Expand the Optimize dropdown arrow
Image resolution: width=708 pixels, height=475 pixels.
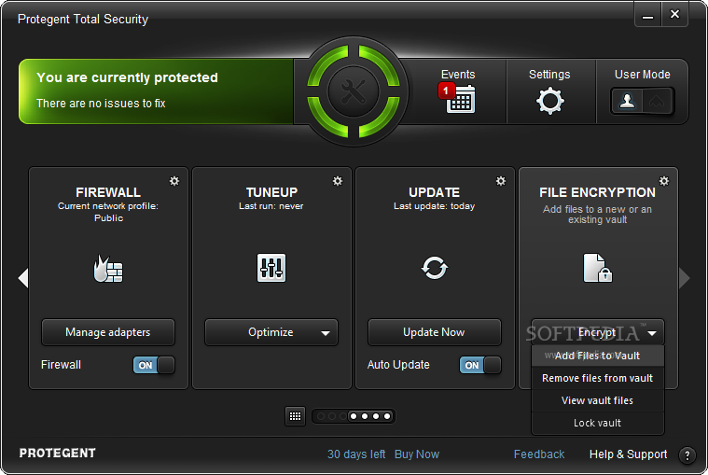[326, 333]
